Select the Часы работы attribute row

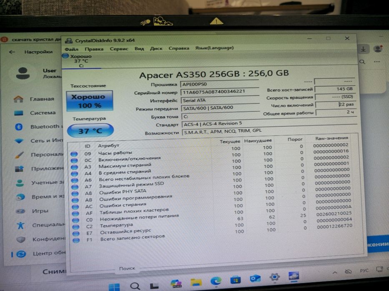pos(211,150)
